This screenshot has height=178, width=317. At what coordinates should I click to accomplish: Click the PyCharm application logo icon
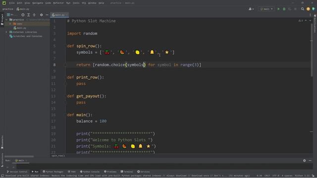pyautogui.click(x=4, y=3)
